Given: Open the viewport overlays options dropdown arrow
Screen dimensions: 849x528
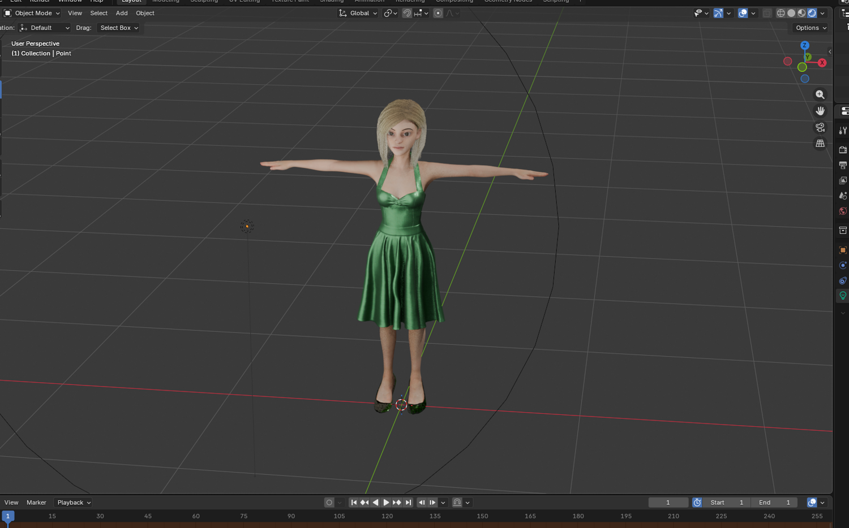Looking at the screenshot, I should [753, 13].
